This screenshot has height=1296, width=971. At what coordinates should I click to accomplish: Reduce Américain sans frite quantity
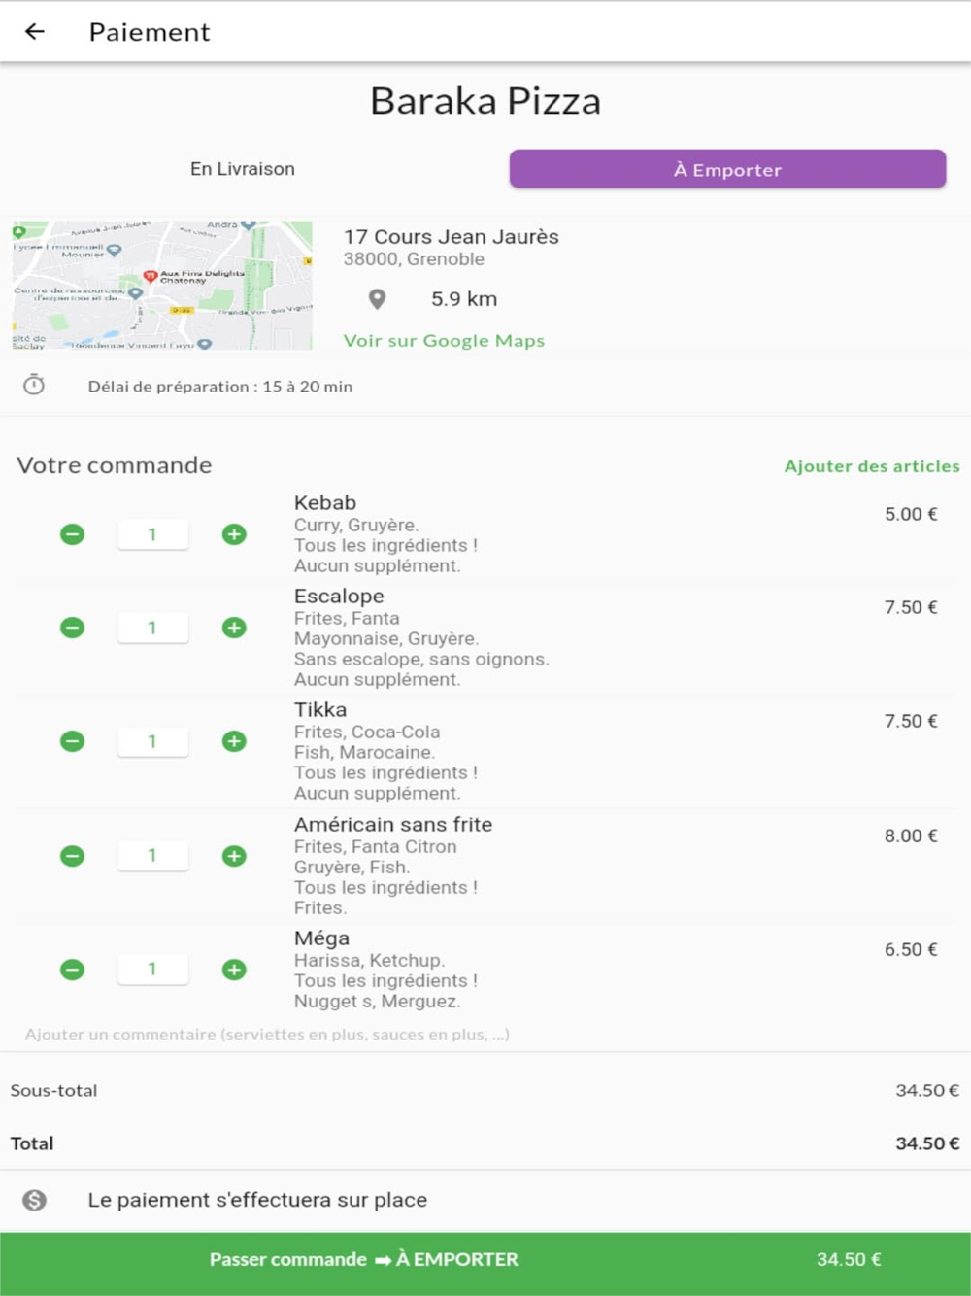72,856
